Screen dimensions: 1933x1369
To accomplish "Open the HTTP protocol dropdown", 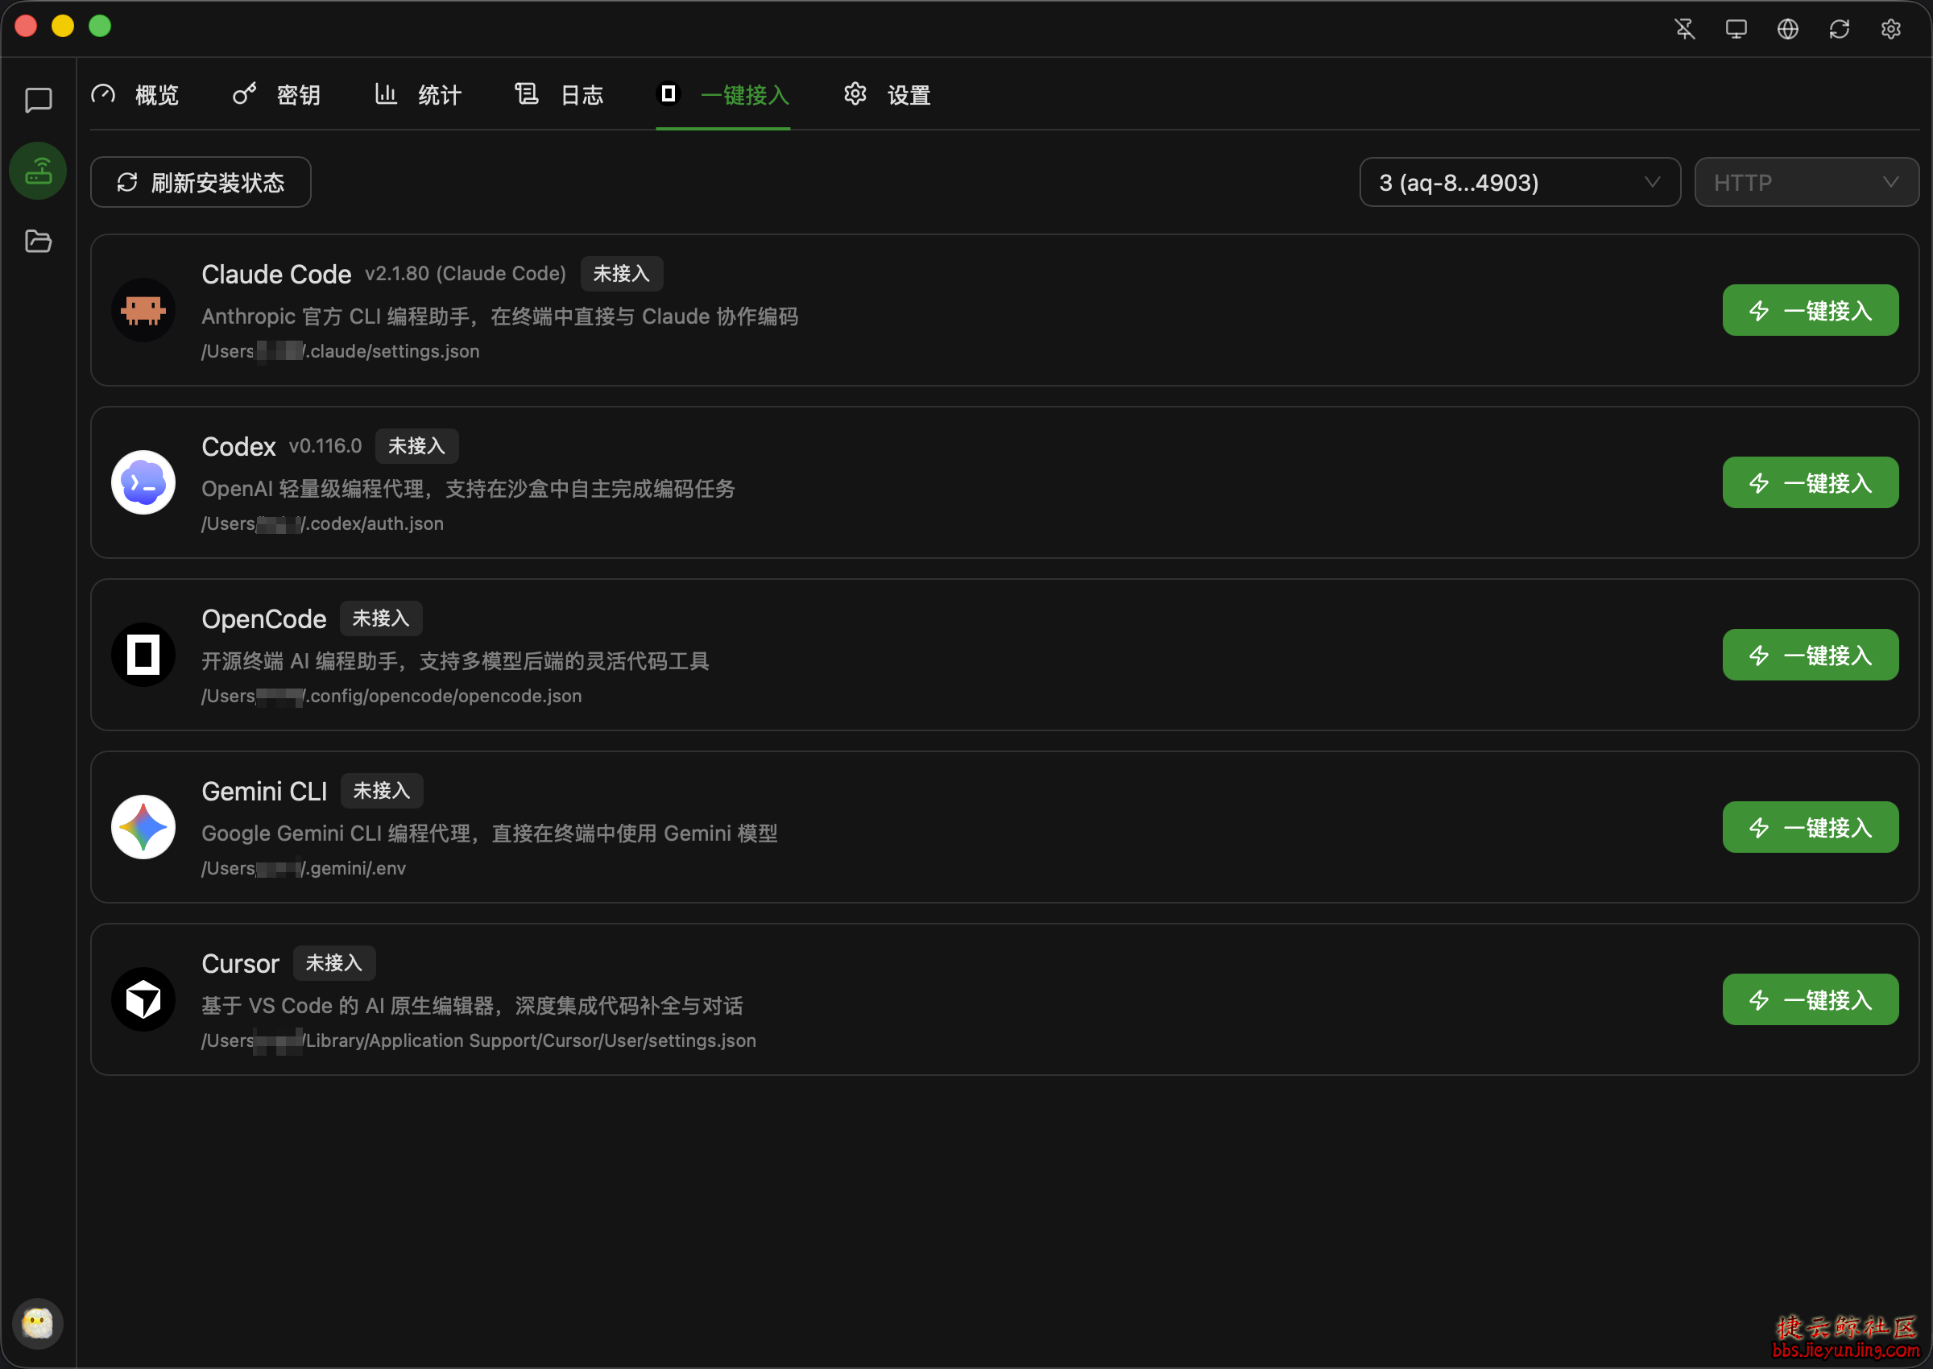I will click(x=1807, y=182).
